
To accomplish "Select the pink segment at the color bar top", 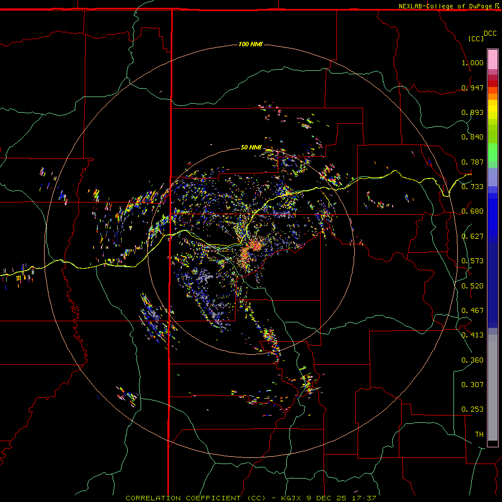I will tap(493, 59).
